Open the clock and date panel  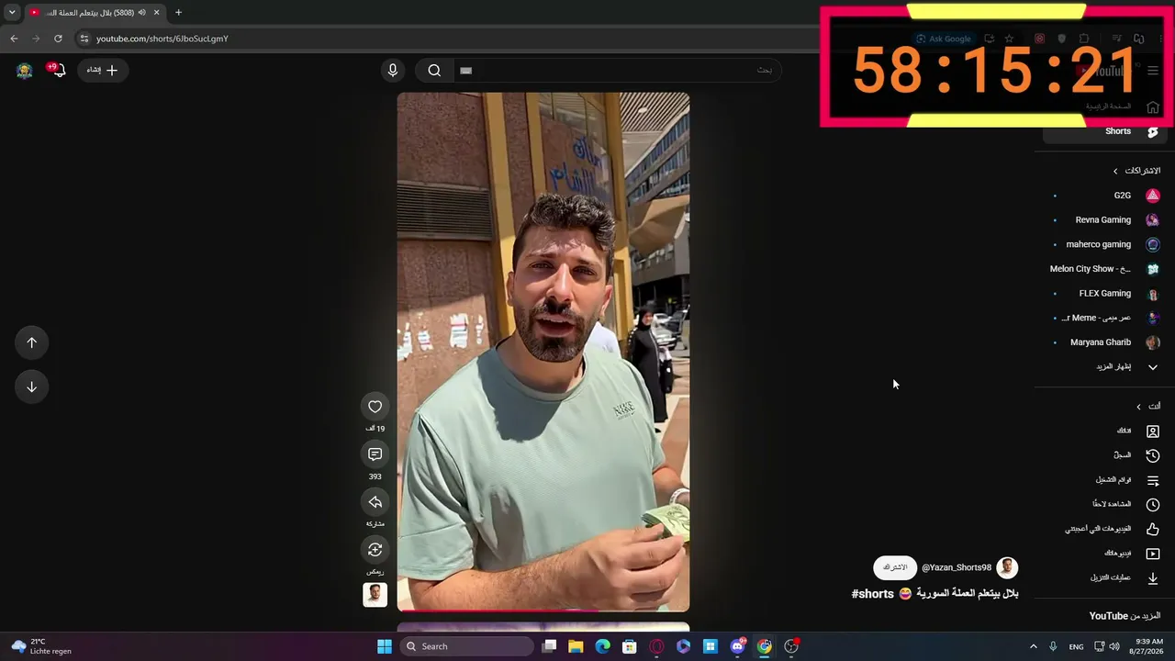tap(1148, 646)
